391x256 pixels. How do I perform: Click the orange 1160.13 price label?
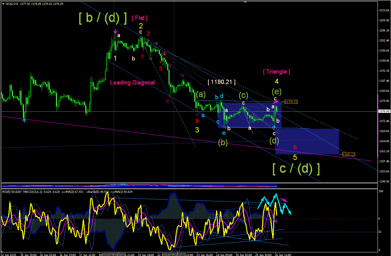[349, 154]
